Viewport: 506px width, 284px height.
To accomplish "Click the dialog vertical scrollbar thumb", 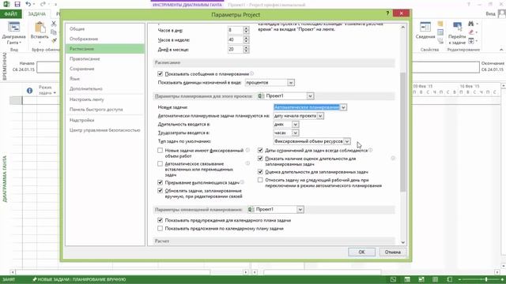I will coord(402,132).
